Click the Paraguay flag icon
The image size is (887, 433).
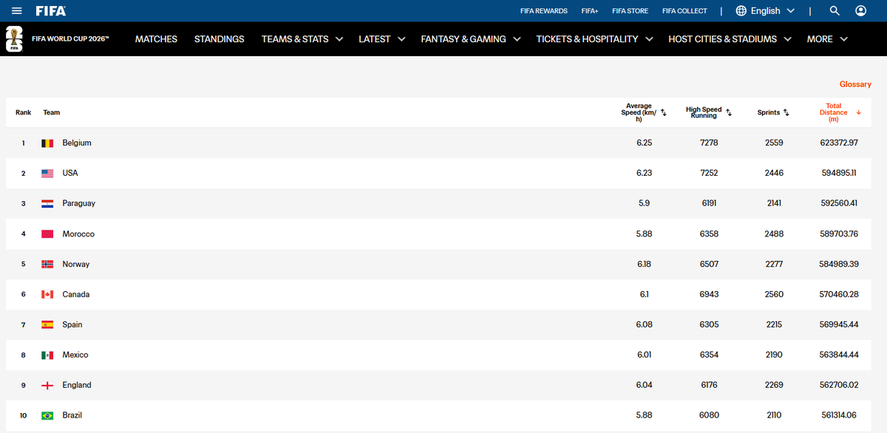(47, 203)
